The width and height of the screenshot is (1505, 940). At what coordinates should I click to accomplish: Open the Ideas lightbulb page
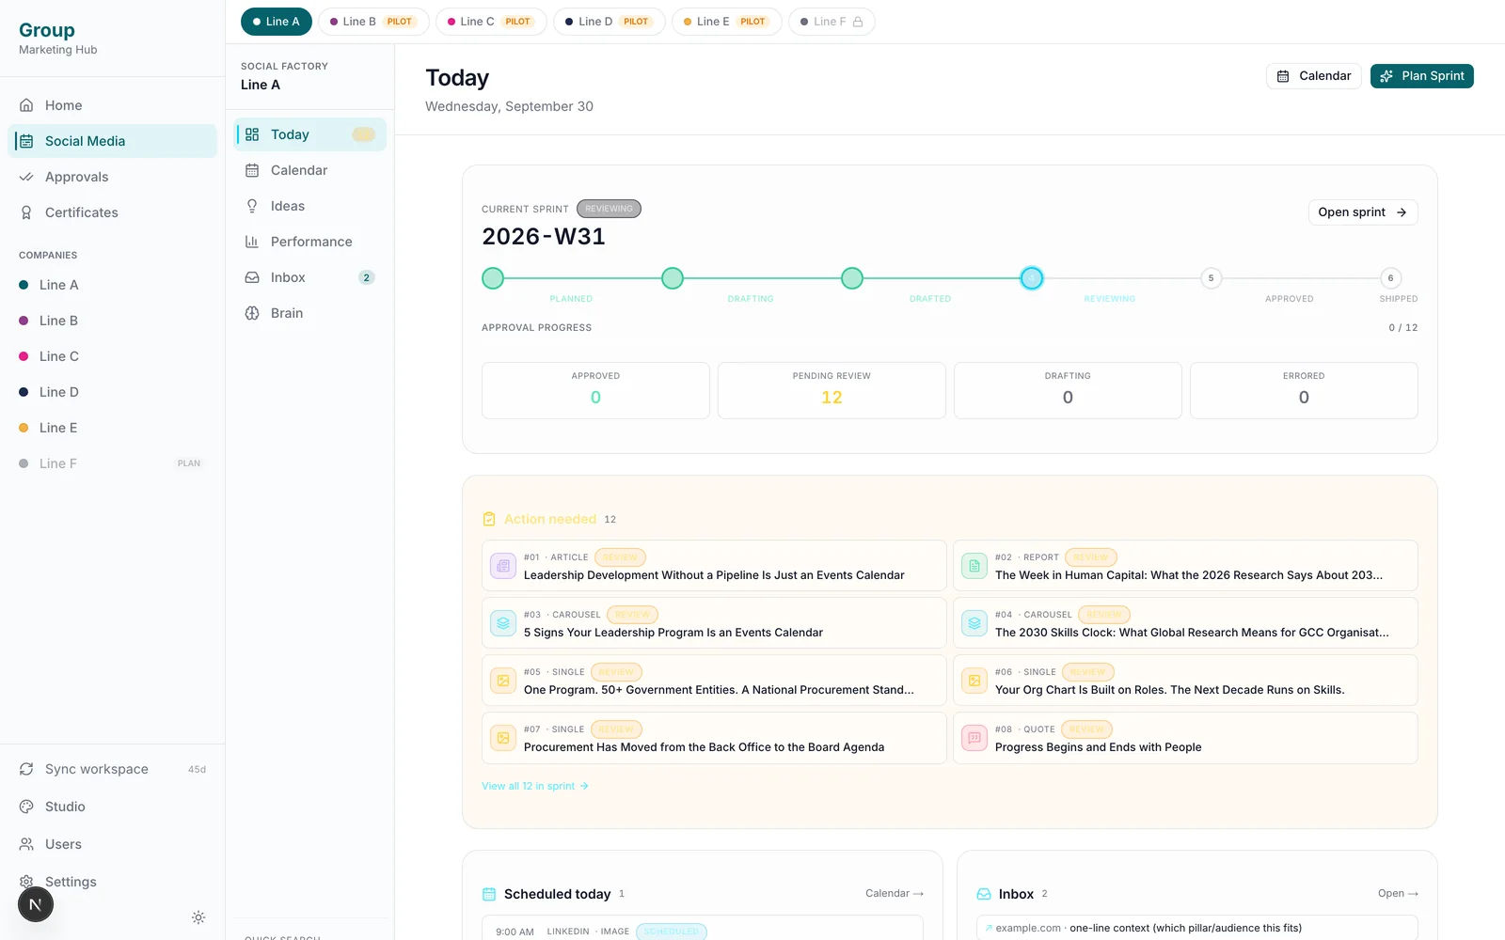[x=310, y=206]
